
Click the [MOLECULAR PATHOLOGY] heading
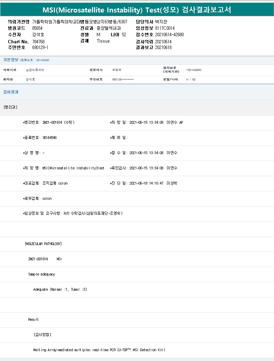tap(43, 244)
